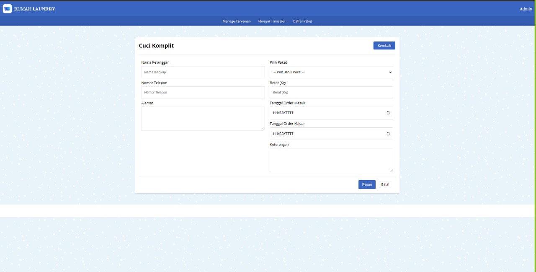Image resolution: width=536 pixels, height=272 pixels.
Task: Open the calendar picker for Tanggal Order Keluar
Action: pos(388,133)
